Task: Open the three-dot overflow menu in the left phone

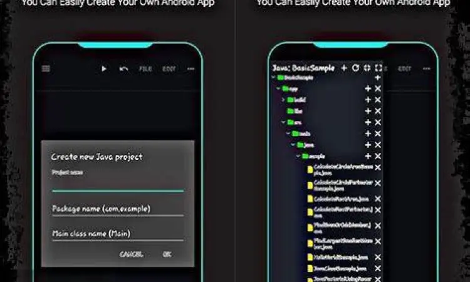Action: (191, 69)
